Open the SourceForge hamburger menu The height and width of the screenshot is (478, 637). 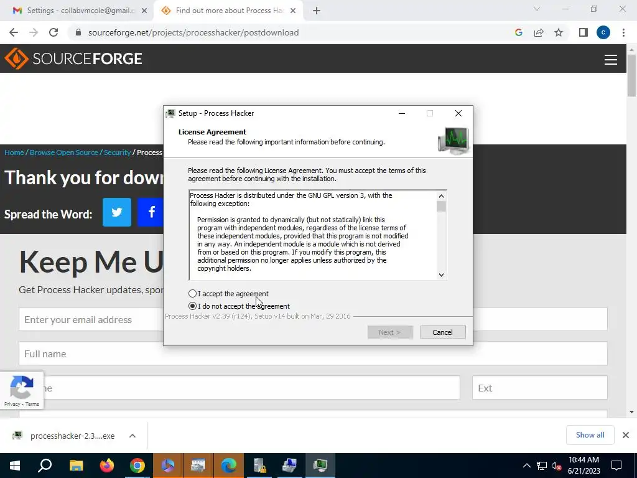(611, 59)
